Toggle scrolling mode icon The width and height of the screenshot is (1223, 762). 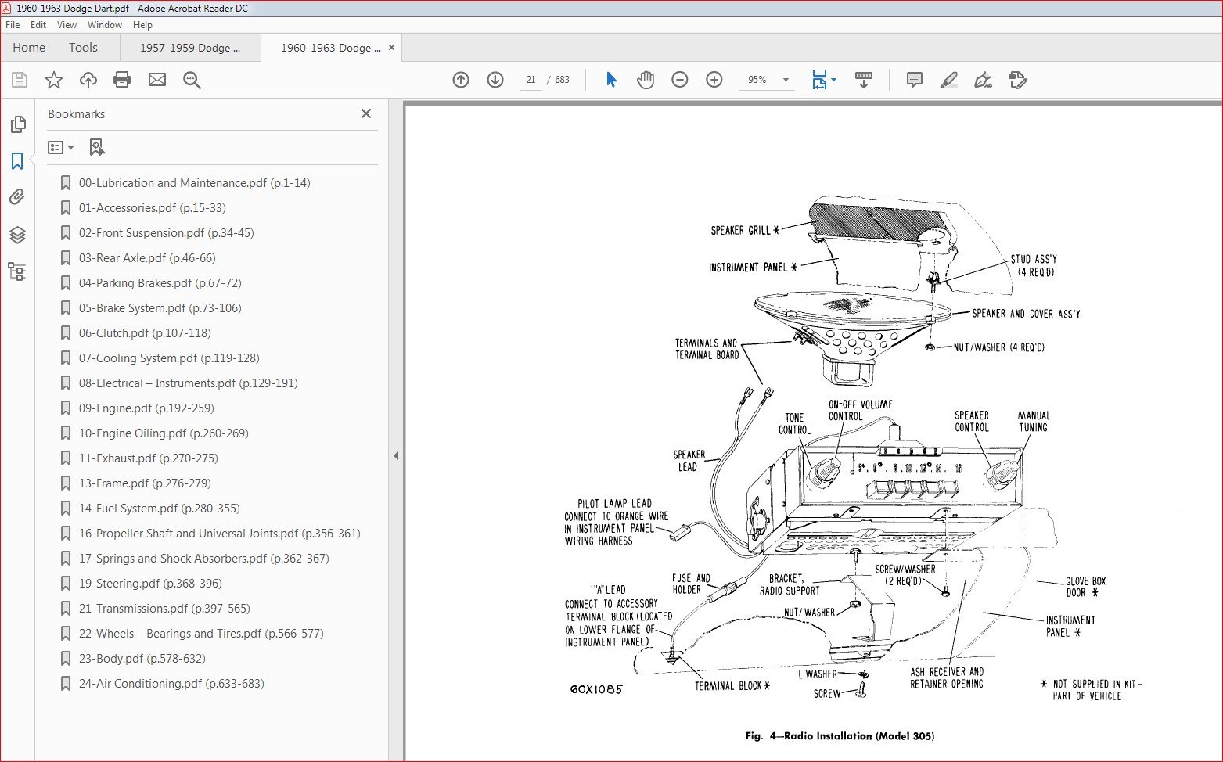pos(864,80)
